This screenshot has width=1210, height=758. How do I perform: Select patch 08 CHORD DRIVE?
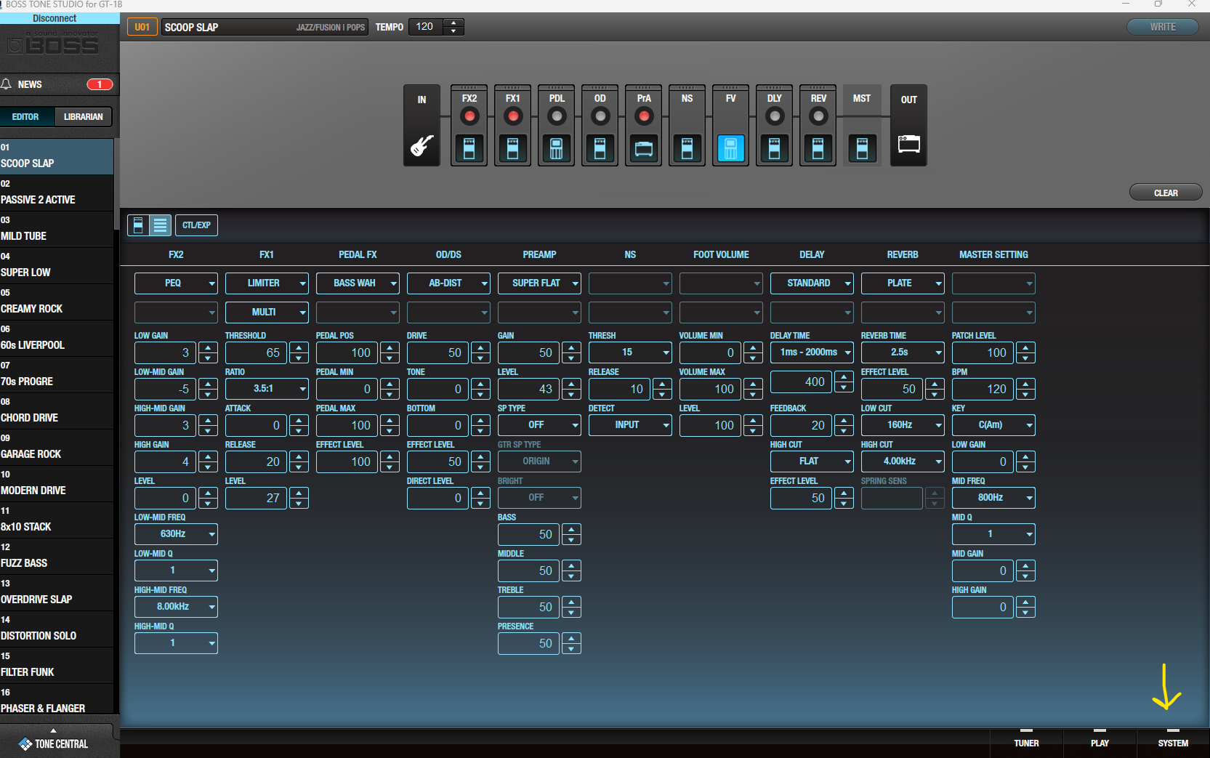point(57,411)
